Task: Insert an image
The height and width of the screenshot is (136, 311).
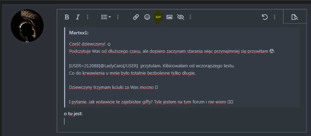Action: click(169, 17)
